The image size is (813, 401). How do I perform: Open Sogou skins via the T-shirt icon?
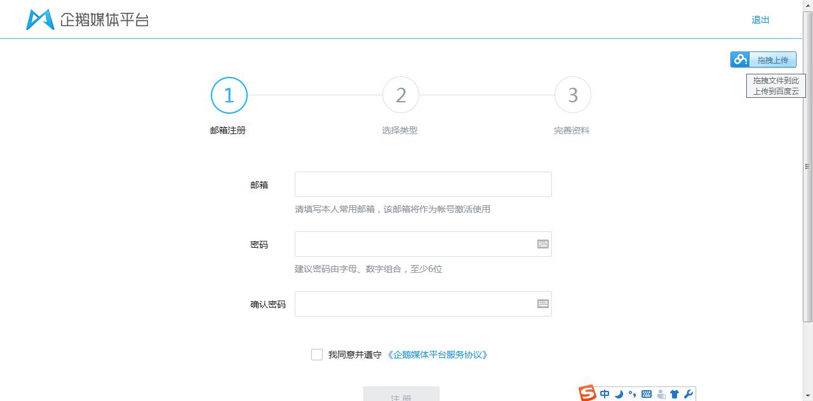click(675, 393)
